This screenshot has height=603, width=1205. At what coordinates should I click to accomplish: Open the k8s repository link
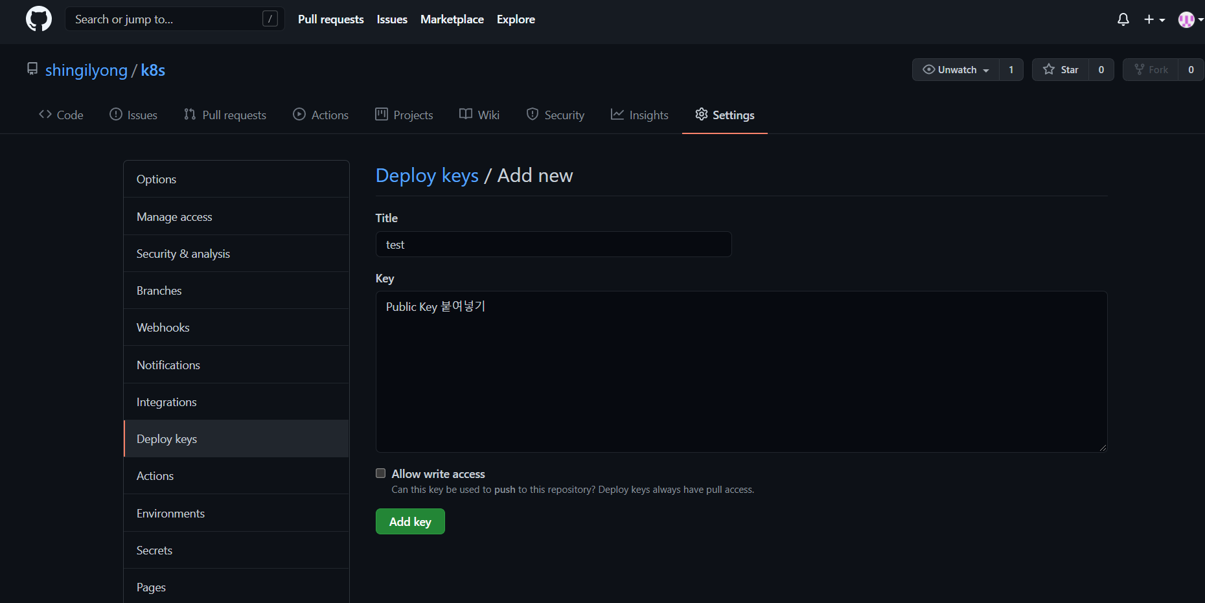[x=153, y=70]
